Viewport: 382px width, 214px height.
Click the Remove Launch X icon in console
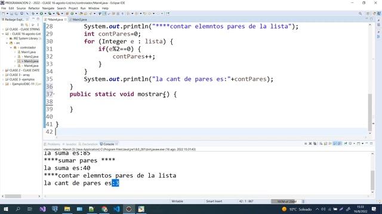[310, 144]
